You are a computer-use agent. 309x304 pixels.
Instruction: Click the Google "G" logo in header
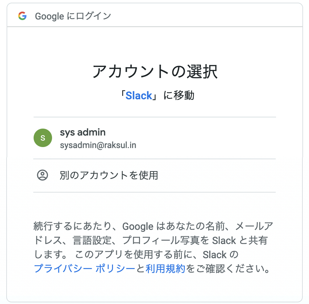pos(22,16)
